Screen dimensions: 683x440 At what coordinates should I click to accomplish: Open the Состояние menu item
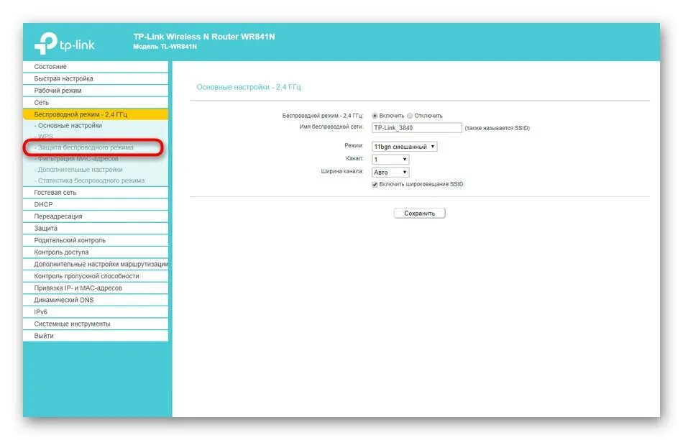point(96,67)
